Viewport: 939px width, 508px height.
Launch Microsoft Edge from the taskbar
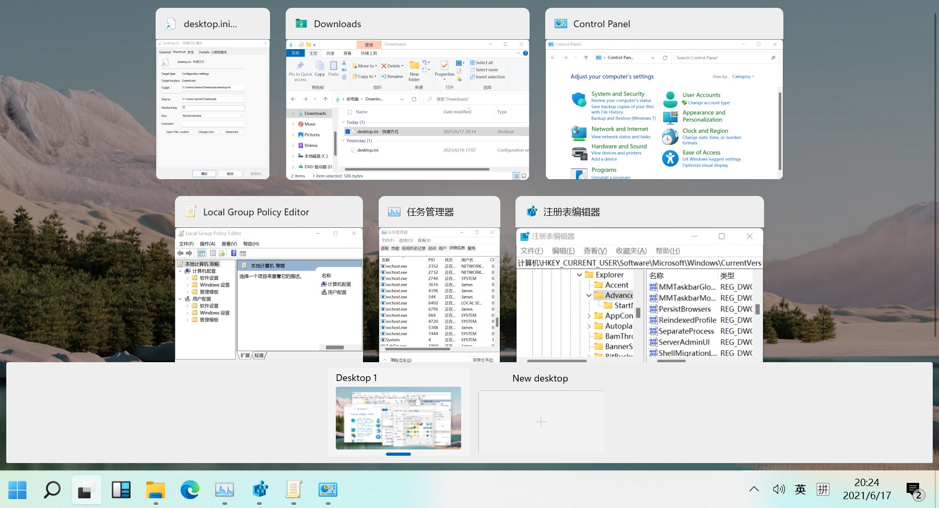[190, 490]
